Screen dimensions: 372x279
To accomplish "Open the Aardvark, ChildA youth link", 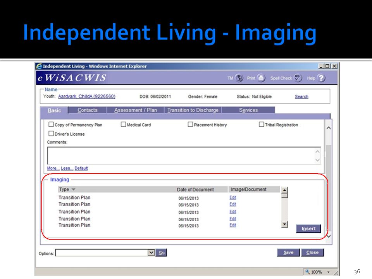I will 86,96.
